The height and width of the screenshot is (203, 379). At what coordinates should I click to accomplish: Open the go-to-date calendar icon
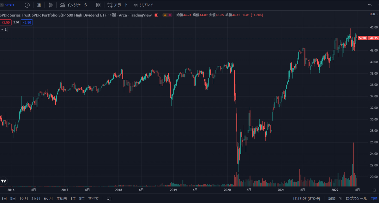click(109, 199)
